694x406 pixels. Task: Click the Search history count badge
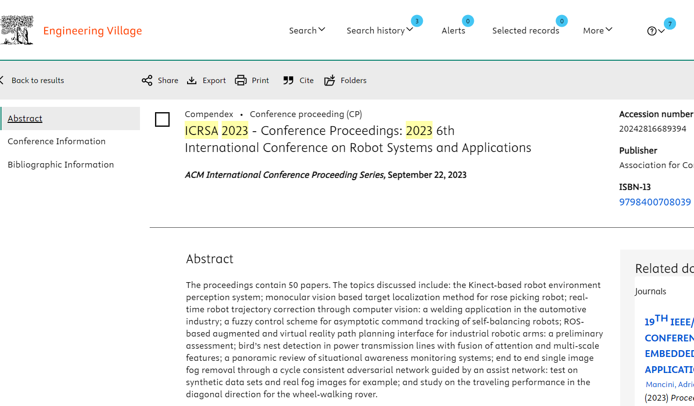click(417, 21)
